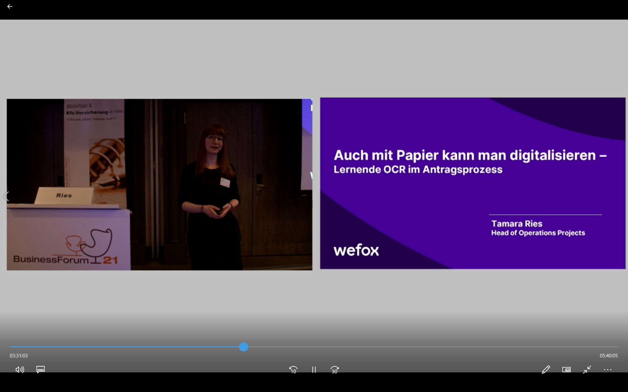Screen dimensions: 628x392
Task: Skip back 10 seconds
Action: (293, 369)
